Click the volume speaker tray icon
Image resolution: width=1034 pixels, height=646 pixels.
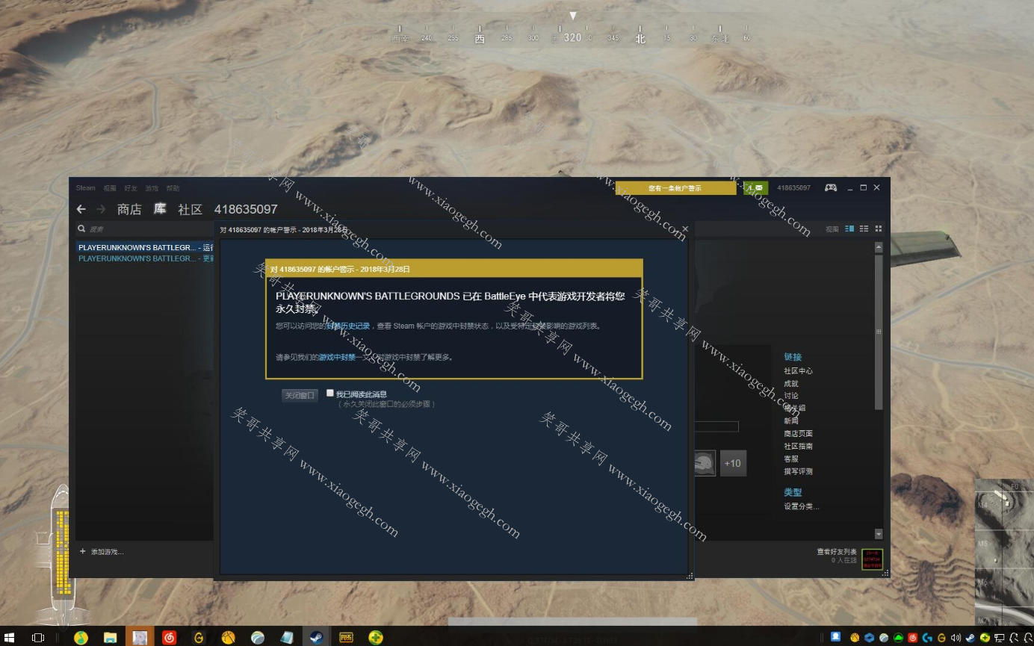coord(956,638)
